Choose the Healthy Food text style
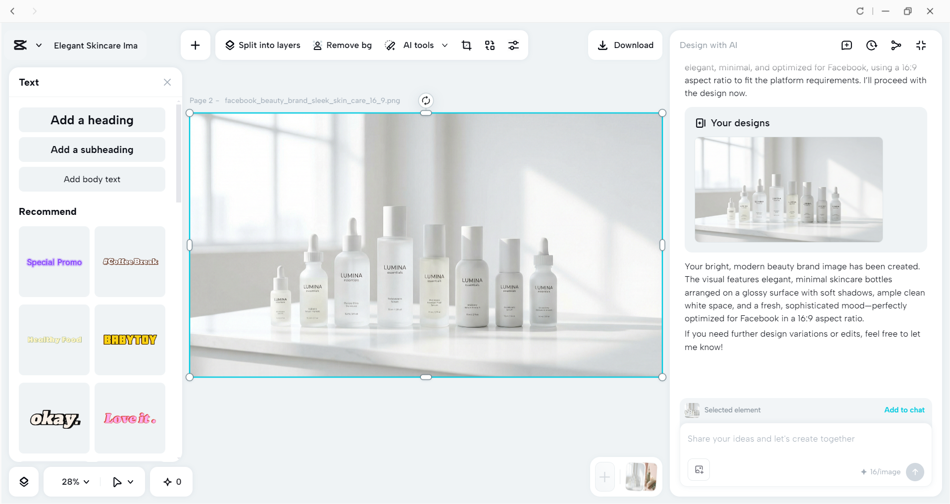This screenshot has width=950, height=504. click(54, 340)
